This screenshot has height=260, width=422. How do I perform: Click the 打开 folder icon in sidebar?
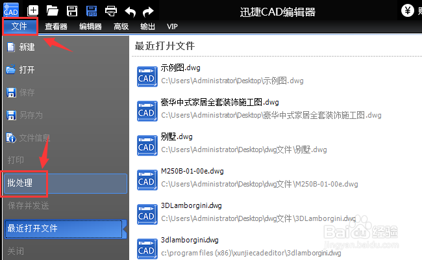pos(11,70)
